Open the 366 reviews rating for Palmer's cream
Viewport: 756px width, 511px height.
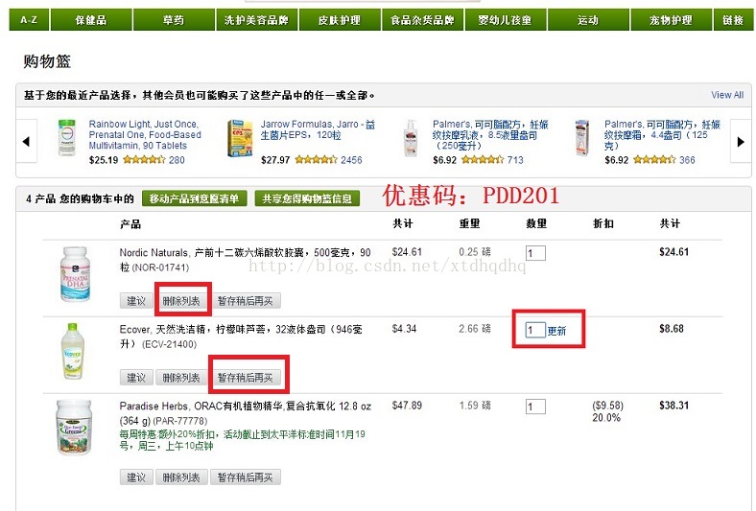point(664,160)
